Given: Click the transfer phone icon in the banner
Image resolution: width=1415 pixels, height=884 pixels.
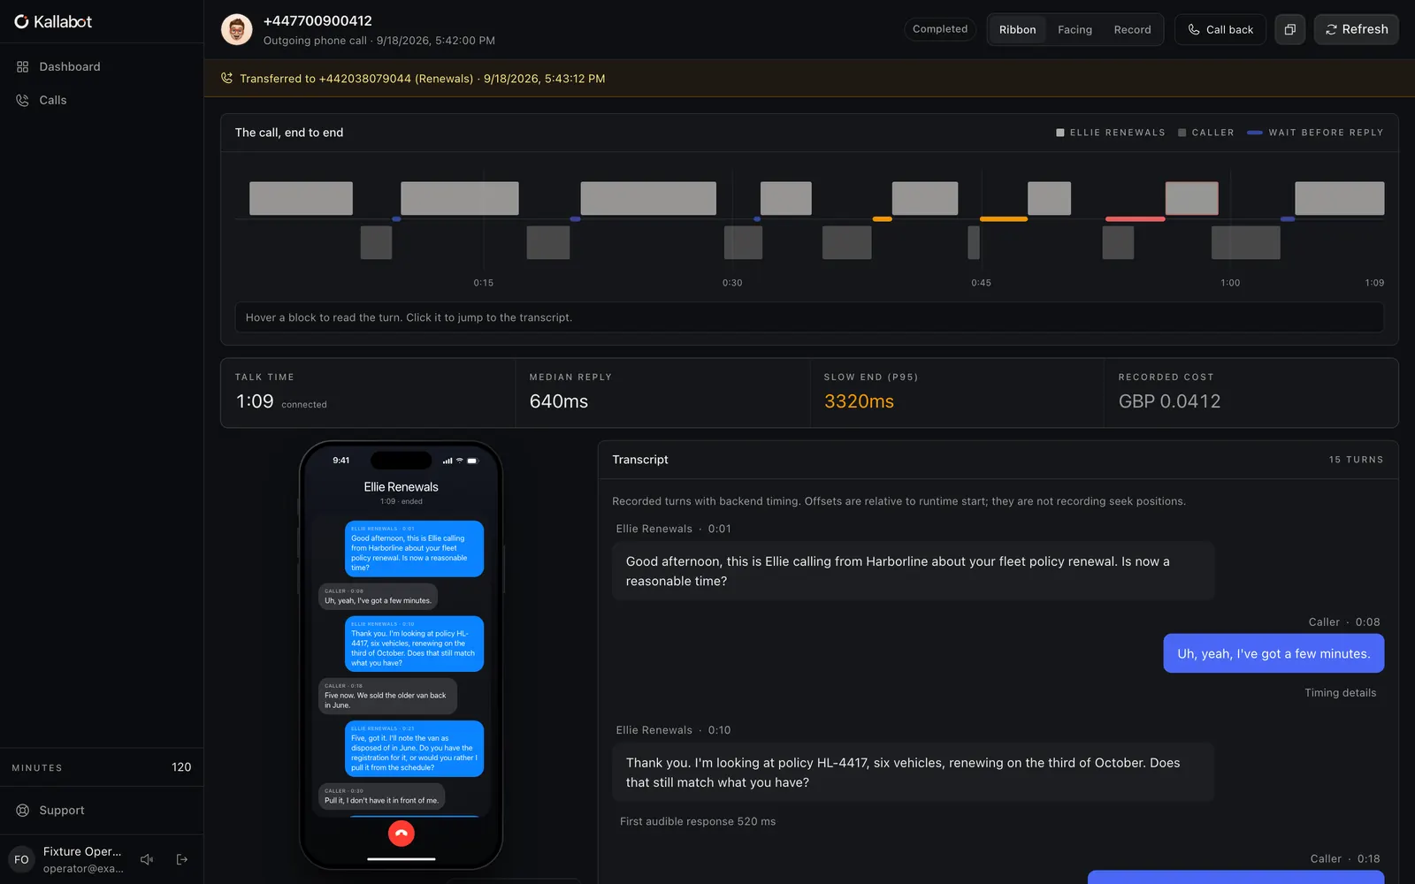Looking at the screenshot, I should (227, 78).
